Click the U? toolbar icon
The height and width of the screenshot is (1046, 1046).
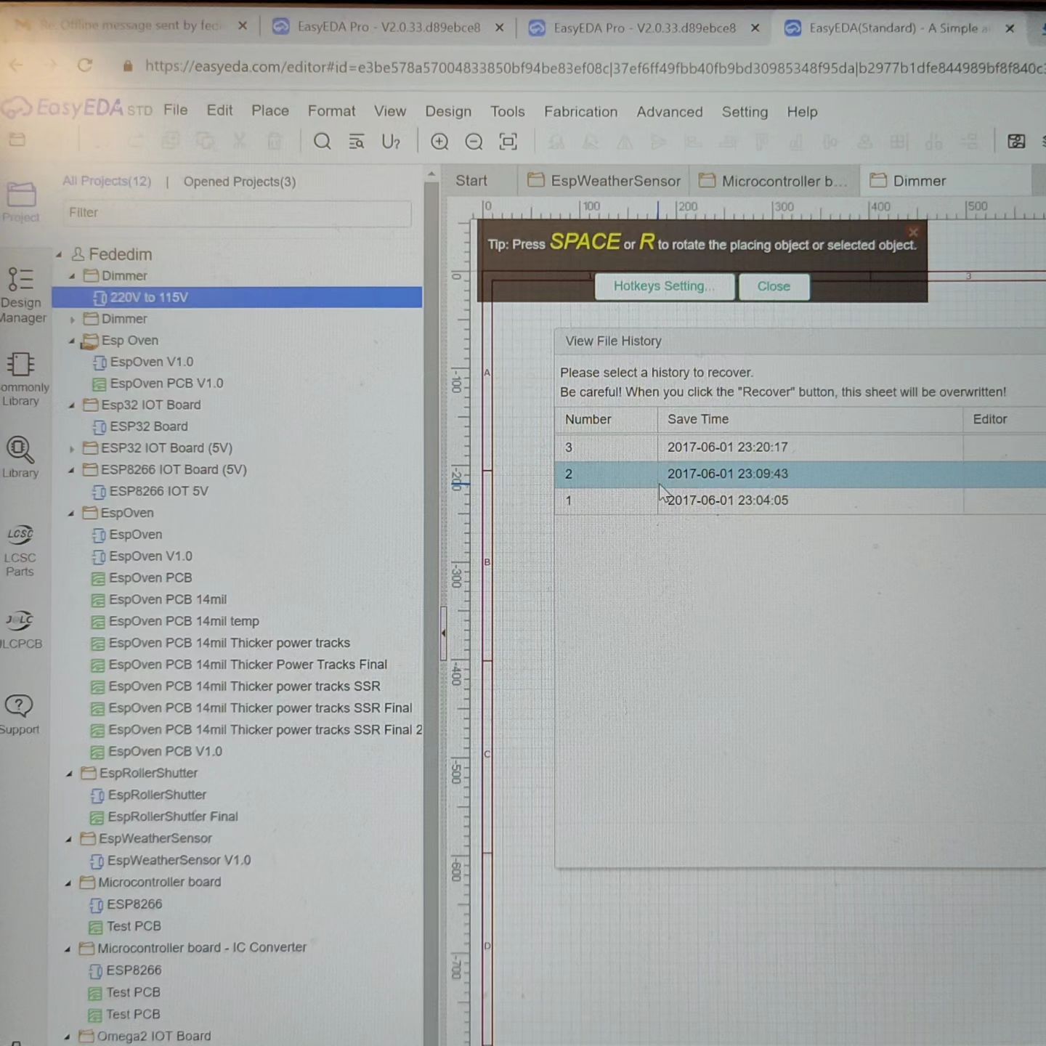[391, 141]
